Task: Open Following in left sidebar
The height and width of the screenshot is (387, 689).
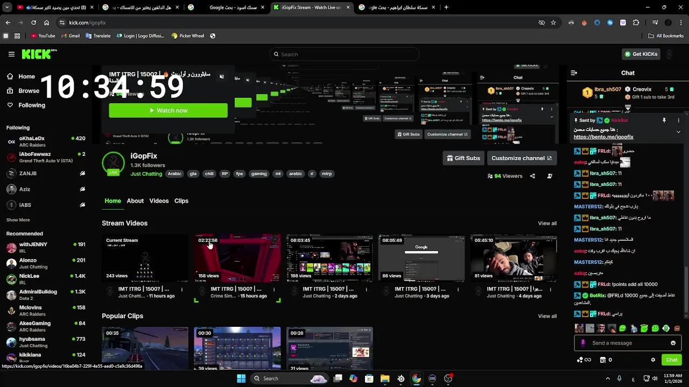Action: tap(27, 105)
